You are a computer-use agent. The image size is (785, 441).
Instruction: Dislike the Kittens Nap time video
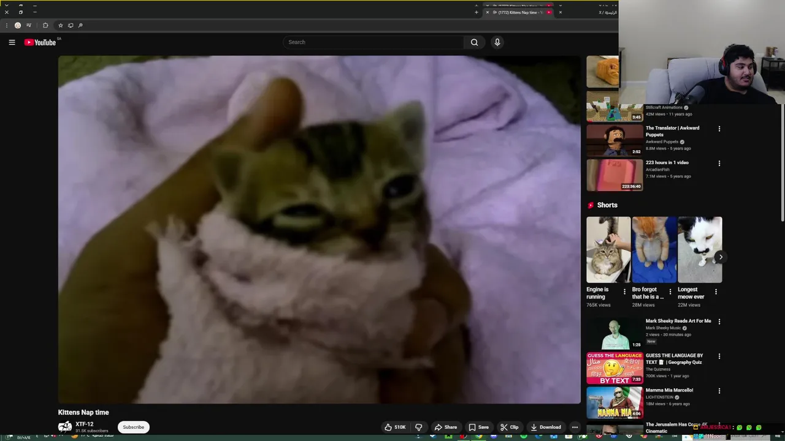(419, 427)
